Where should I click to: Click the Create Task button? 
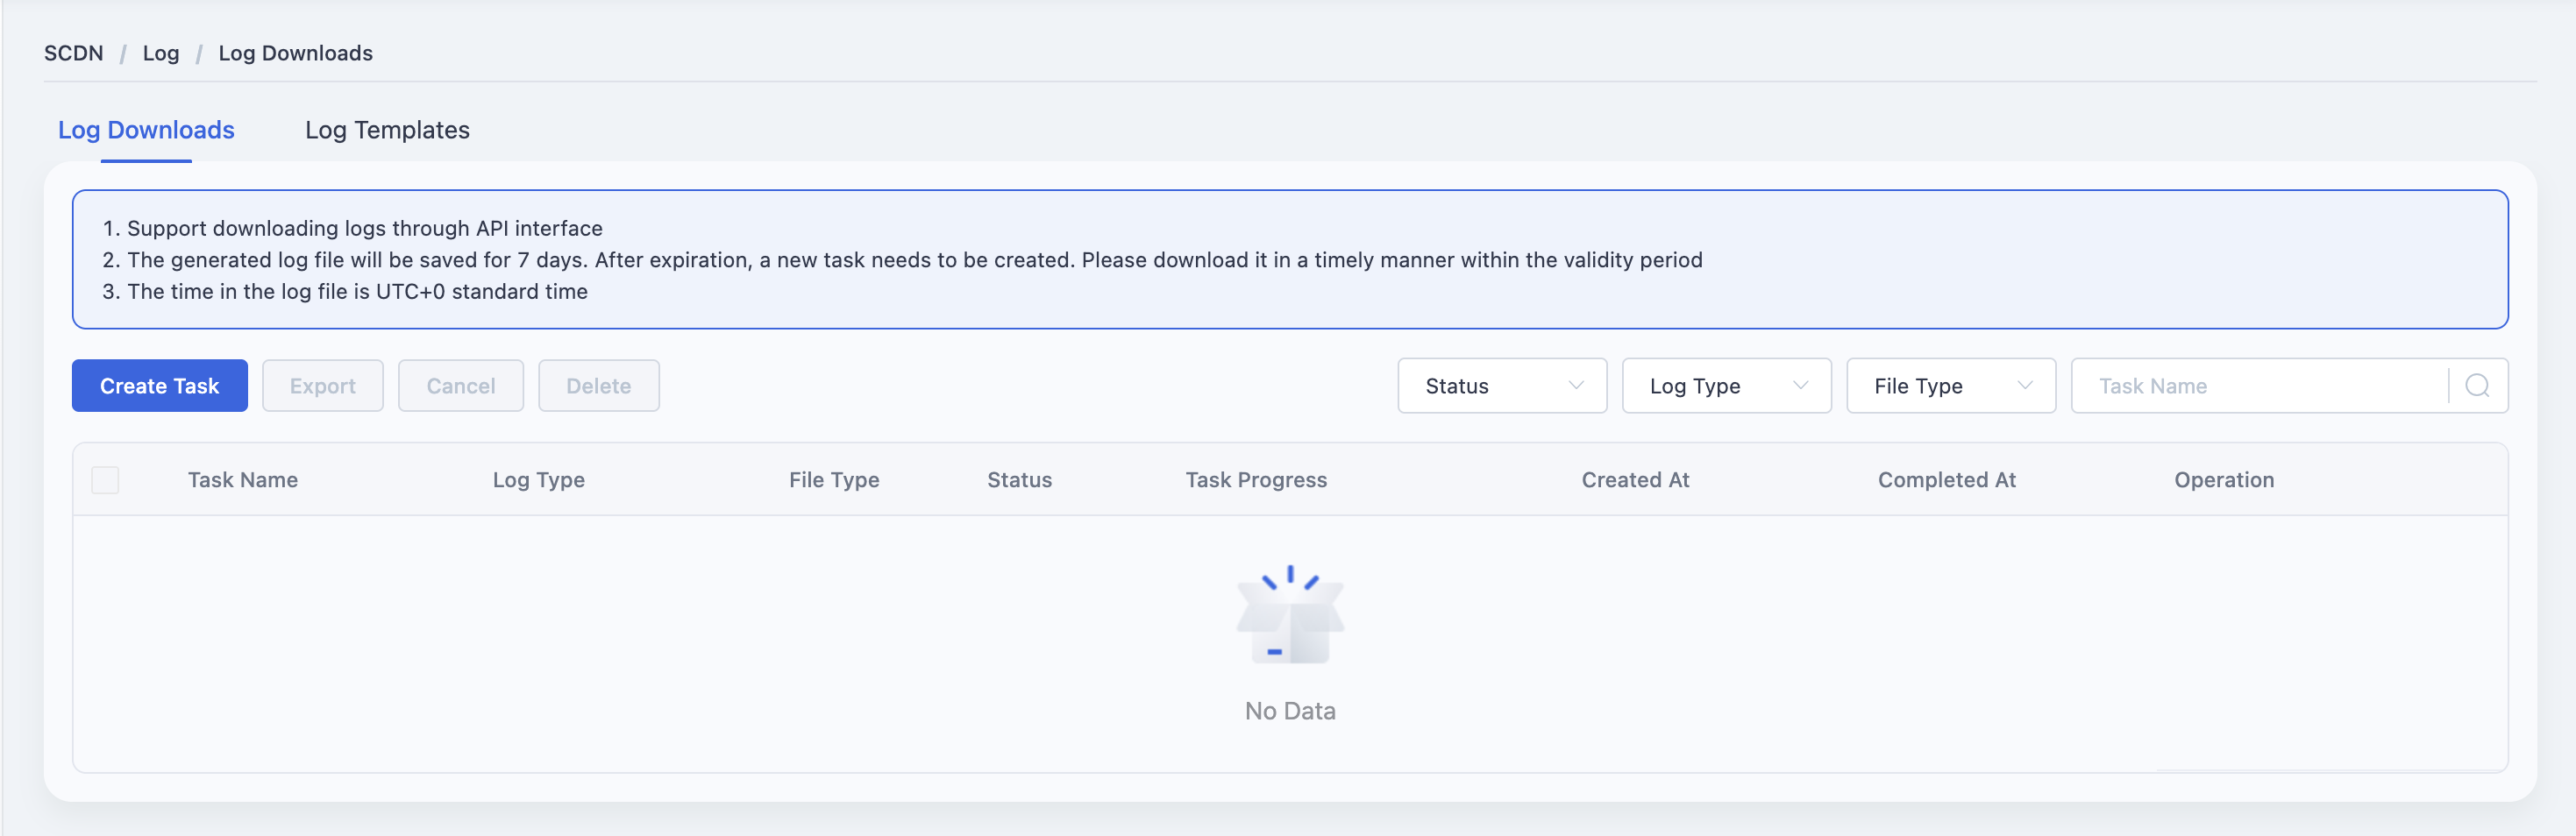160,385
